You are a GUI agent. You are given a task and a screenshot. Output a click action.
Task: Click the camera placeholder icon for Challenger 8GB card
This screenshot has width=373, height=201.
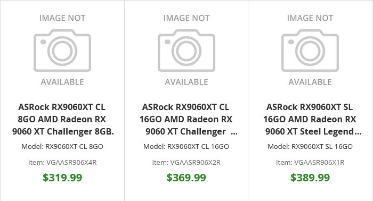tap(62, 51)
